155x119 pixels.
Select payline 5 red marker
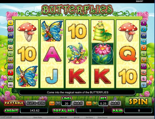[11, 72]
